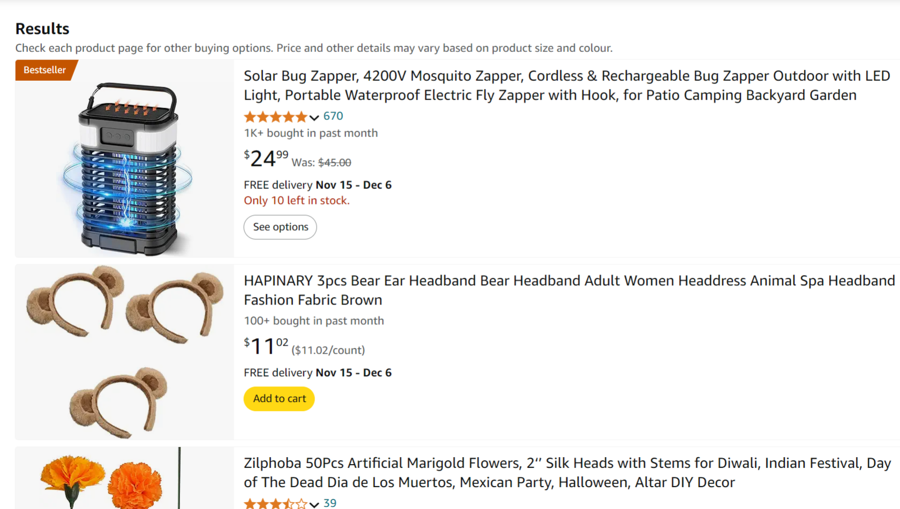Image resolution: width=900 pixels, height=509 pixels.
Task: View the 39 ratings for marigold flowers
Action: pyautogui.click(x=330, y=503)
